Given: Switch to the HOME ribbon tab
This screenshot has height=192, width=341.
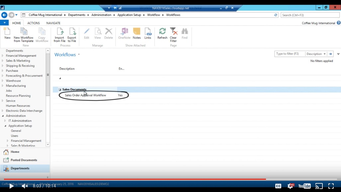Looking at the screenshot, I should click(17, 23).
